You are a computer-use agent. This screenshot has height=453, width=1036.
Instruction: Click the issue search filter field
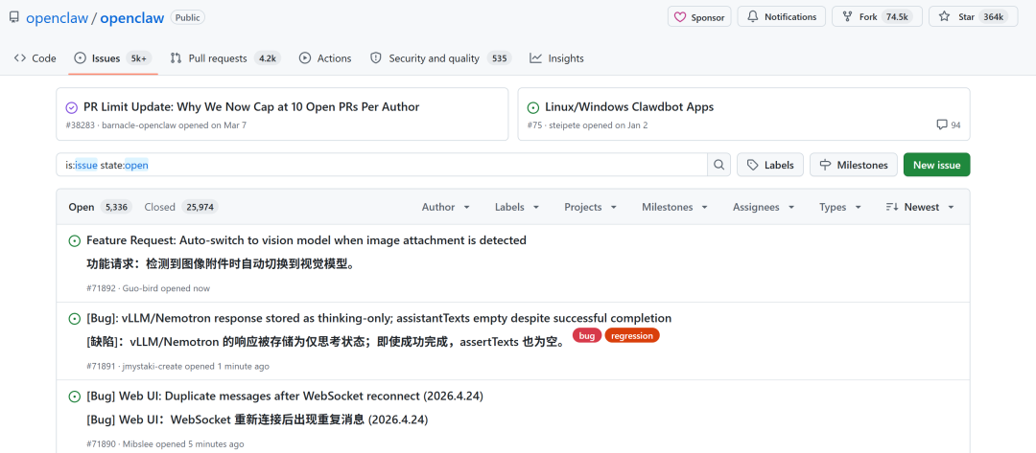tap(384, 165)
